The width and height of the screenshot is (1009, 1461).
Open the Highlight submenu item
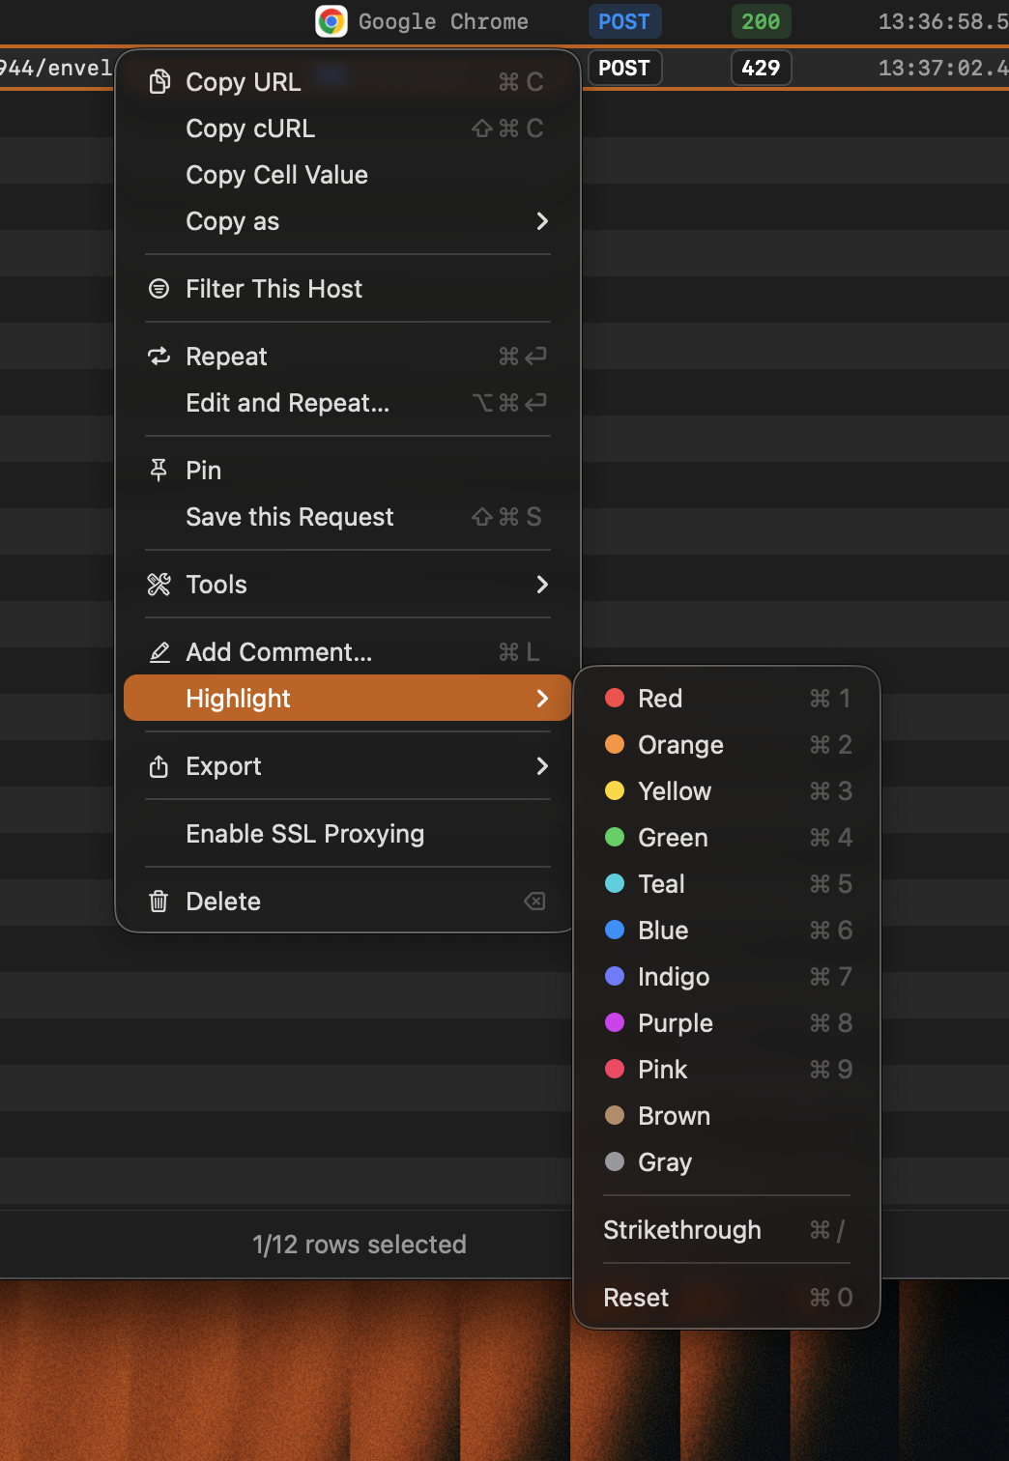tap(348, 698)
